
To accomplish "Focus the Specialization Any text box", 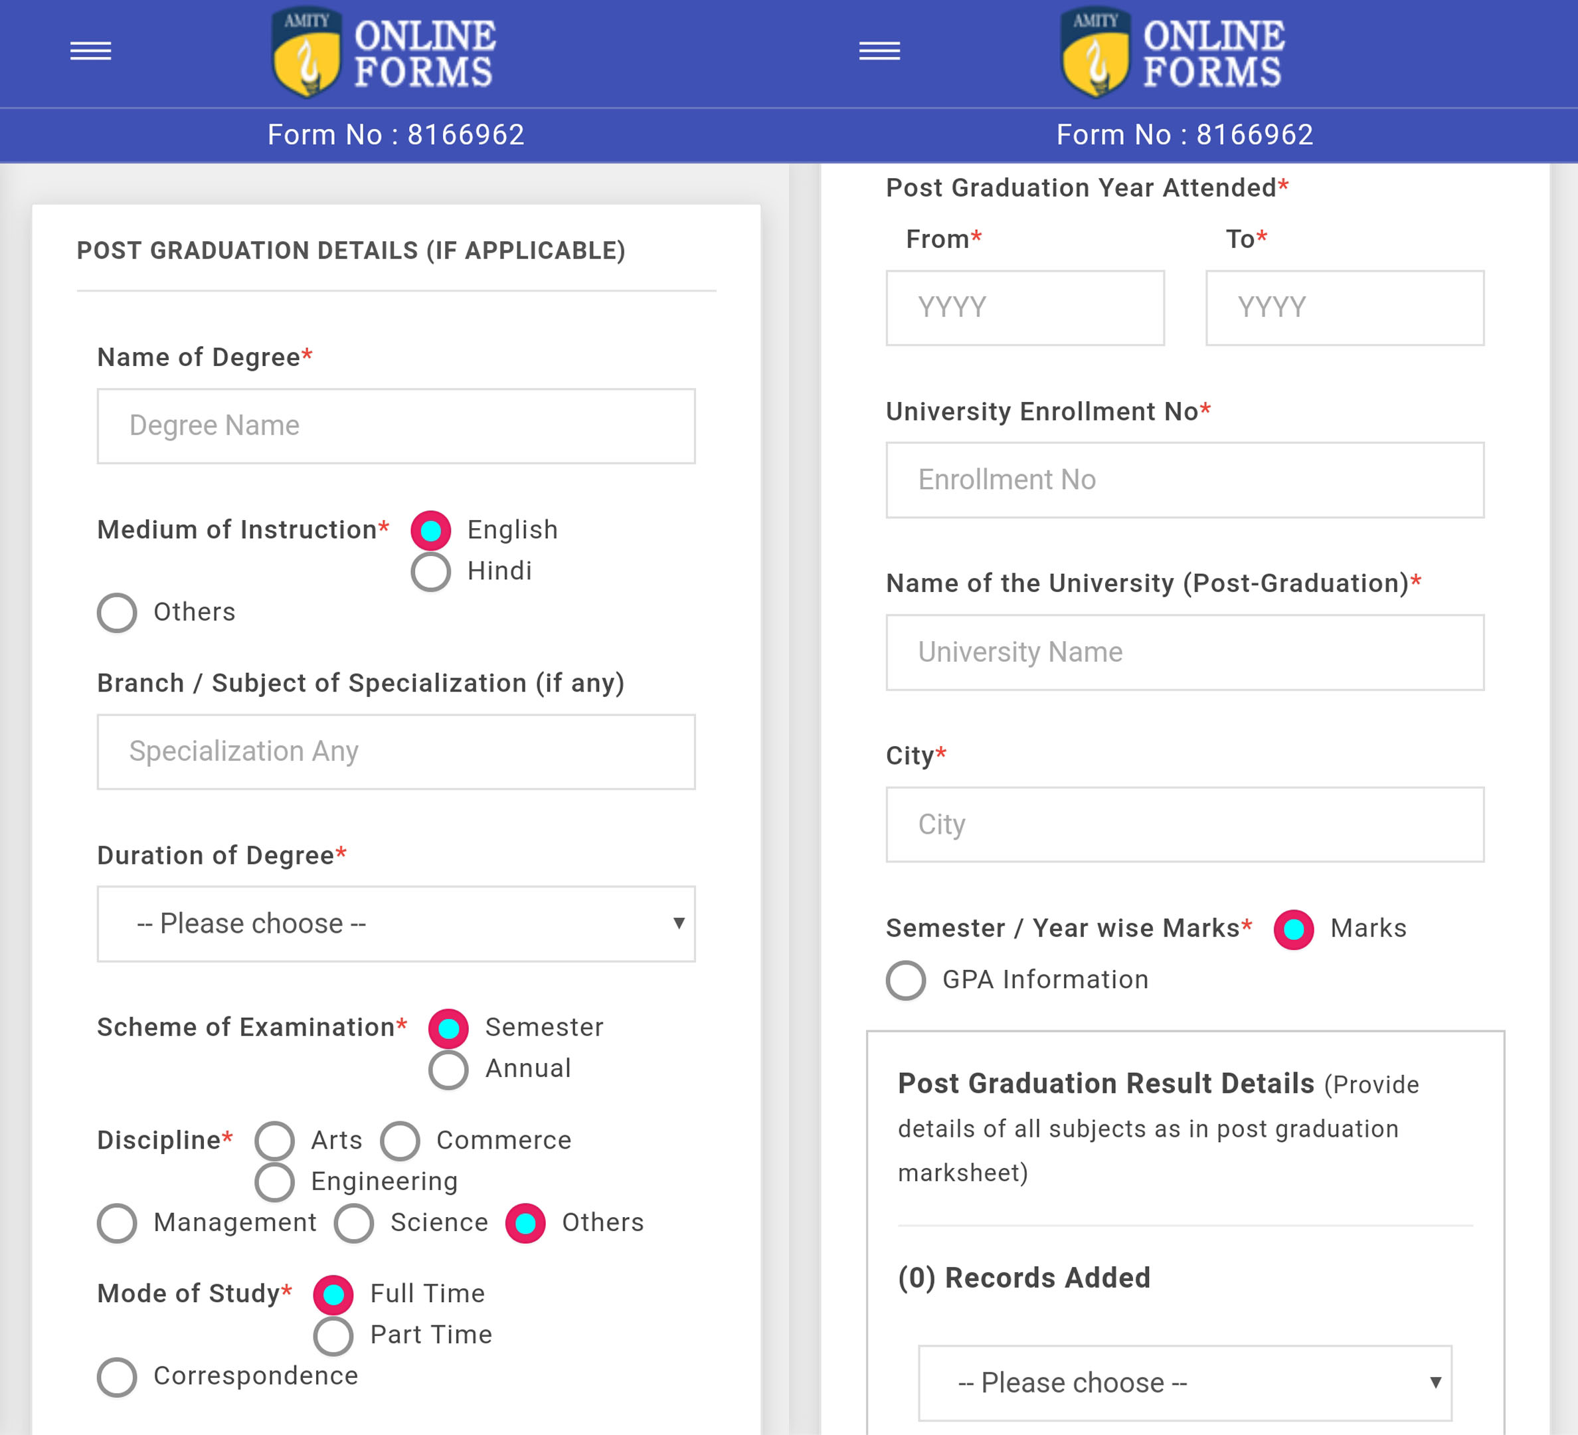I will coord(396,751).
